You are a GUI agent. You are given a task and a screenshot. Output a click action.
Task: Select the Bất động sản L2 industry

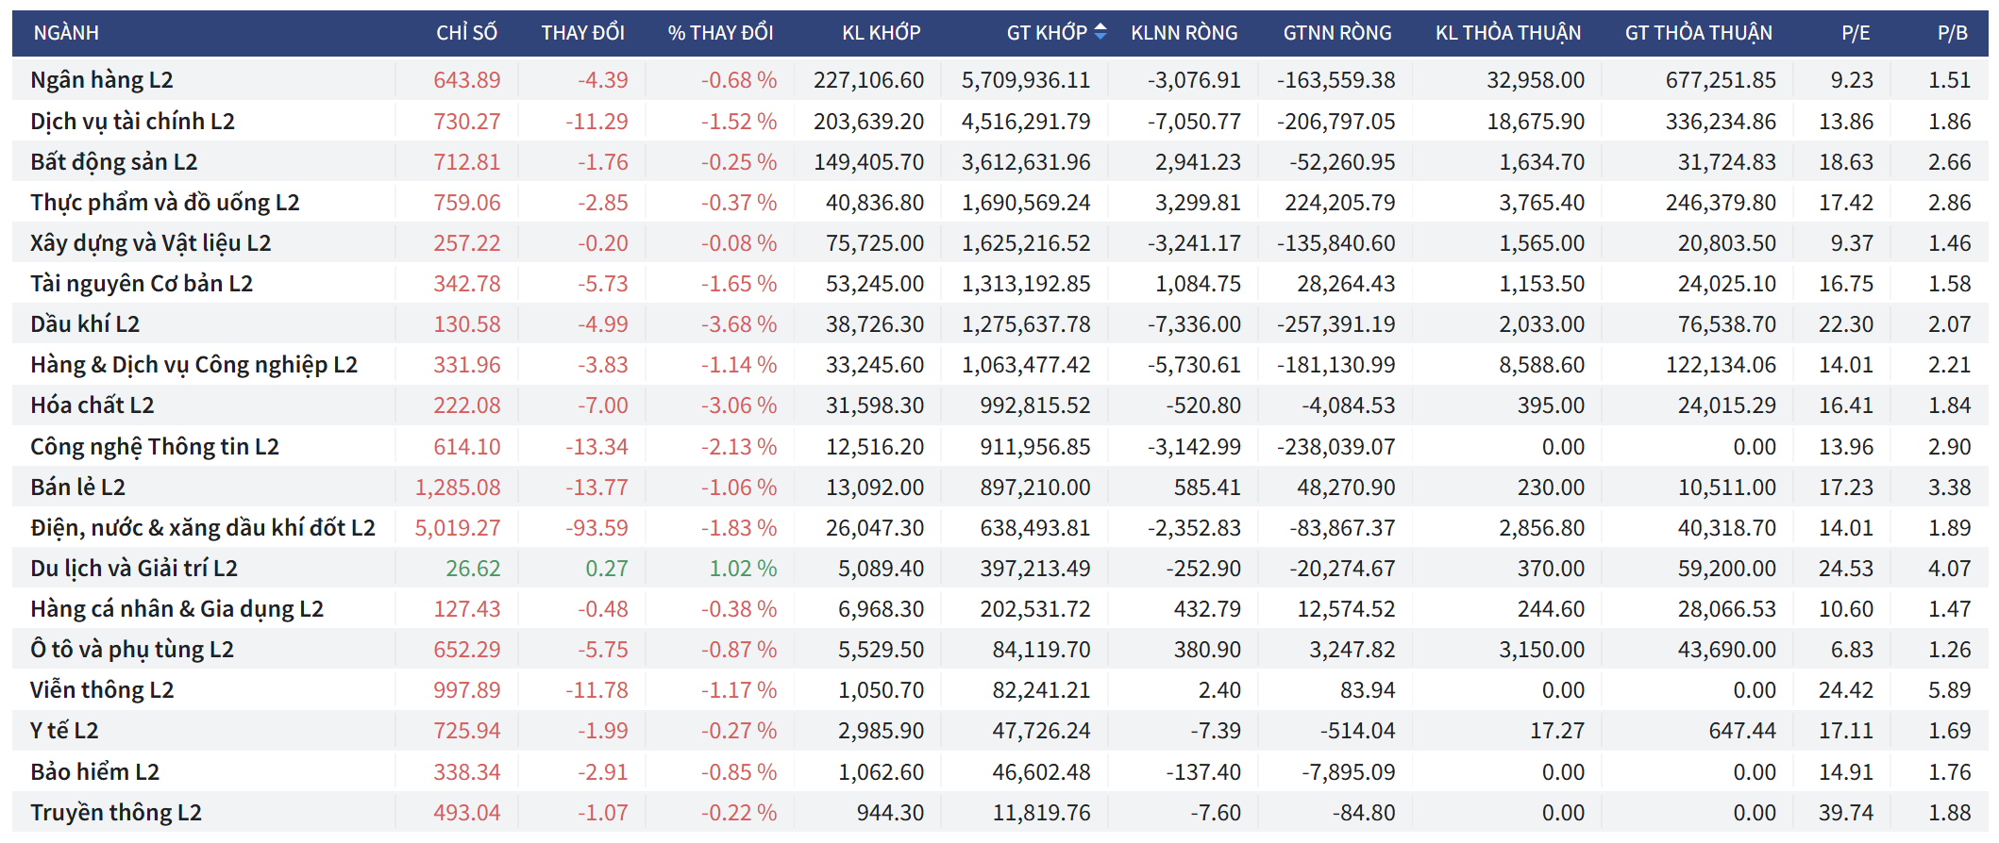pos(114,162)
